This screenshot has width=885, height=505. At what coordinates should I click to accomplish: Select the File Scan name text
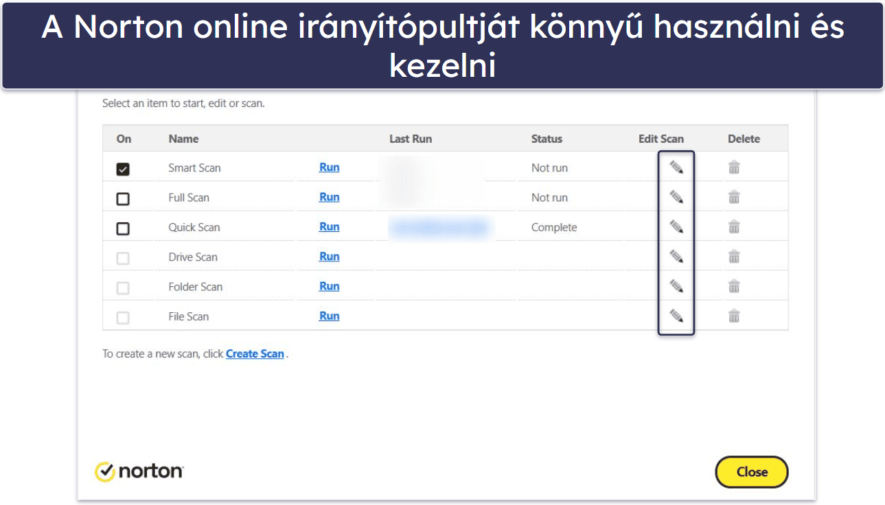pos(189,316)
